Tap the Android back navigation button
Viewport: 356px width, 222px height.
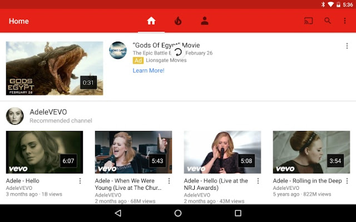[x=118, y=213]
